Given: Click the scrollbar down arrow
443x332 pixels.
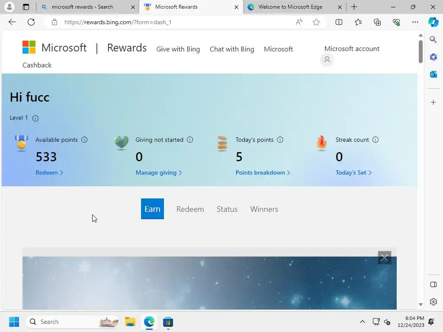Looking at the screenshot, I should click(x=421, y=304).
